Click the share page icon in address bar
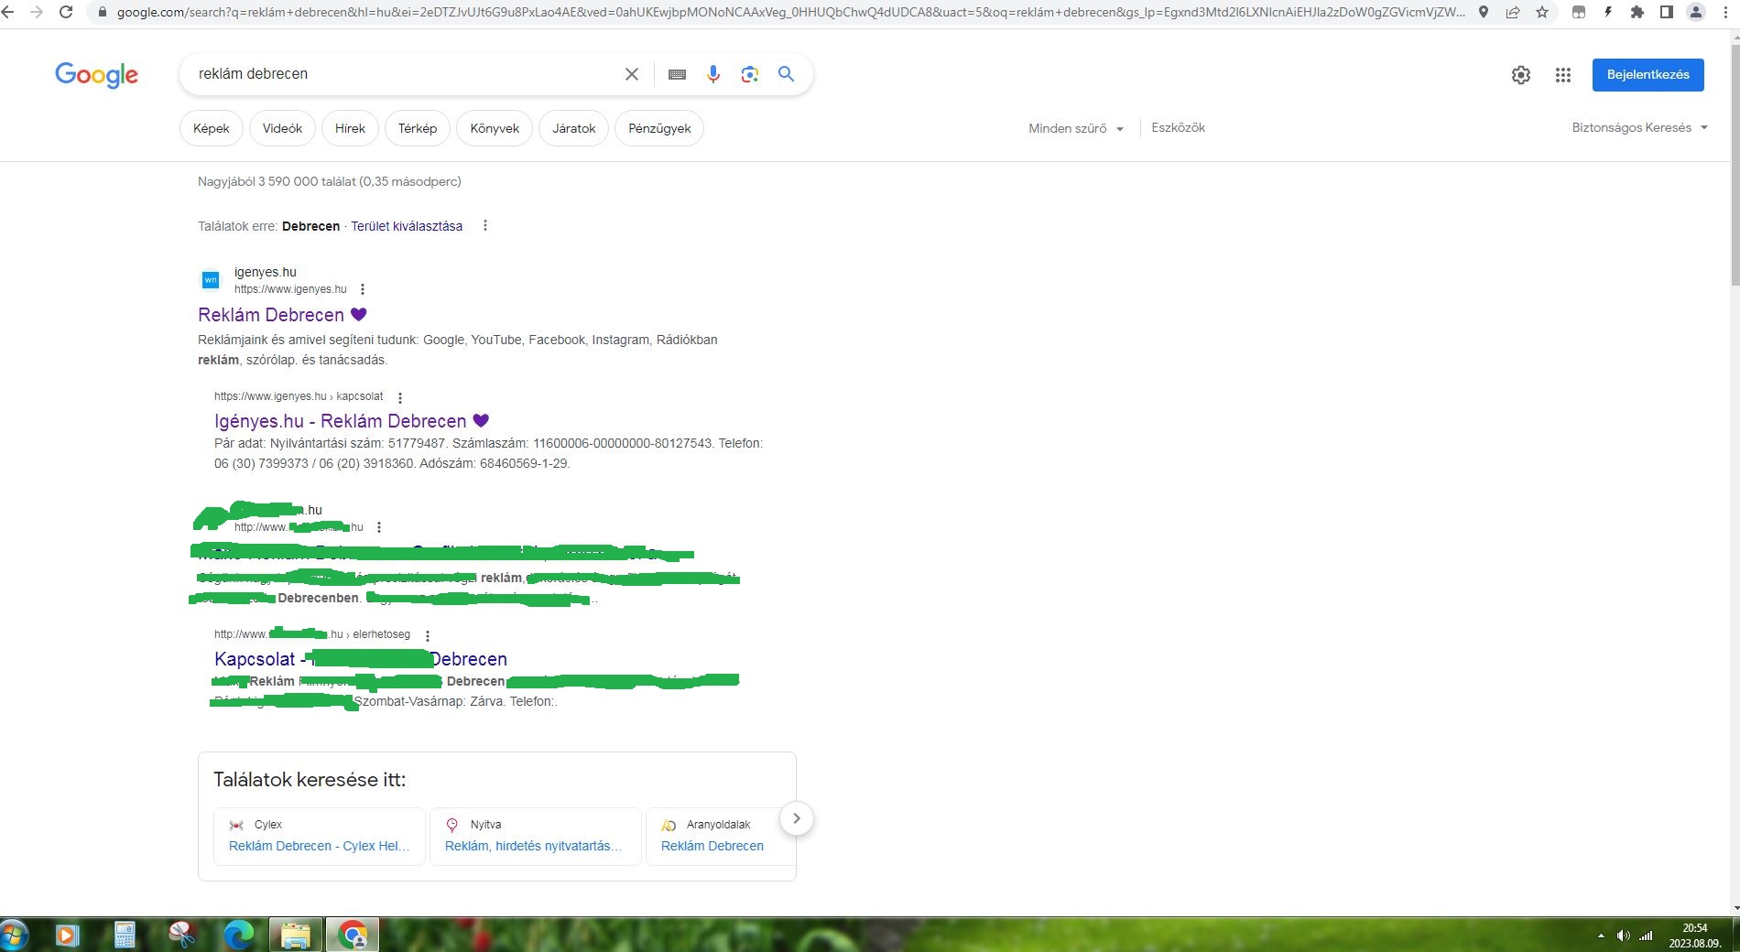Image resolution: width=1740 pixels, height=952 pixels. [x=1513, y=12]
